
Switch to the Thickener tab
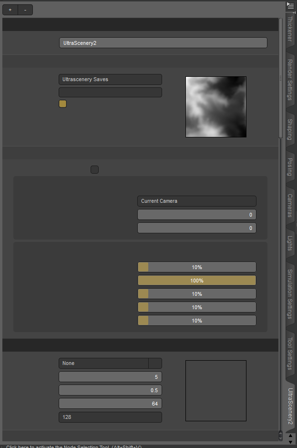click(x=290, y=29)
